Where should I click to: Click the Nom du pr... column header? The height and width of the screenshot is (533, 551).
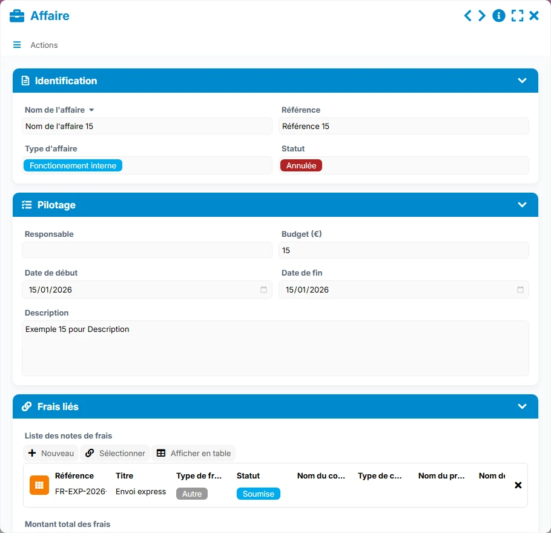coord(441,475)
